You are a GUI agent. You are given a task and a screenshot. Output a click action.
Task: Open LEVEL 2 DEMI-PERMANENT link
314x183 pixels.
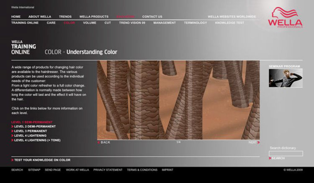click(33, 126)
